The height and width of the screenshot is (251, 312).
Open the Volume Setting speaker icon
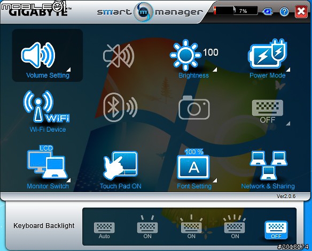pos(38,55)
